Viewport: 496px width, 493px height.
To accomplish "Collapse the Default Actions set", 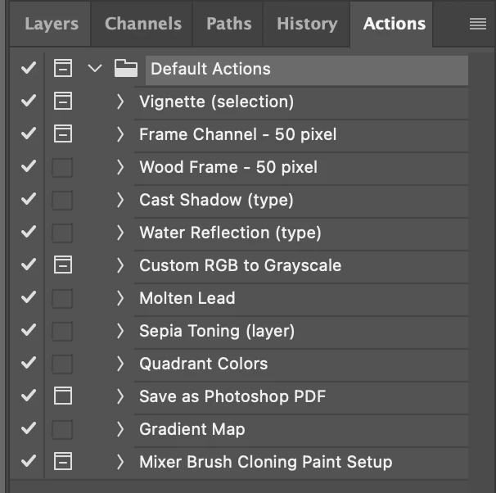I will coord(94,69).
